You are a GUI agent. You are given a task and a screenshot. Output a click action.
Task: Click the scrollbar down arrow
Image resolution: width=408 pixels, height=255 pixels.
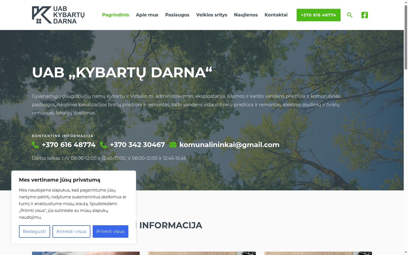coord(406,252)
